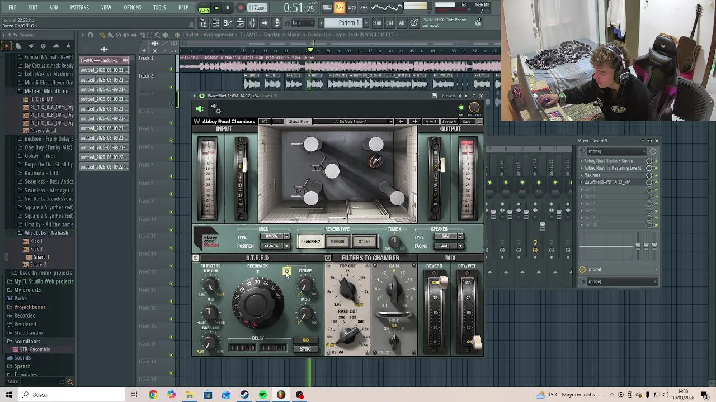Arm the red record button
Screen dimensions: 716x402
241,8
